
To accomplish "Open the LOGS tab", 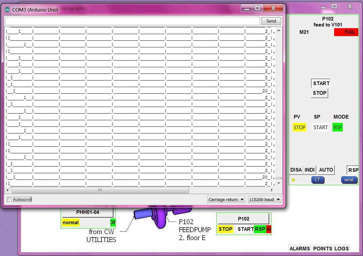I will pyautogui.click(x=341, y=248).
